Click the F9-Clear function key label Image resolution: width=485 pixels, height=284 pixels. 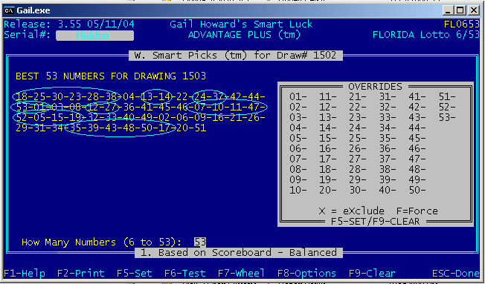[372, 273]
